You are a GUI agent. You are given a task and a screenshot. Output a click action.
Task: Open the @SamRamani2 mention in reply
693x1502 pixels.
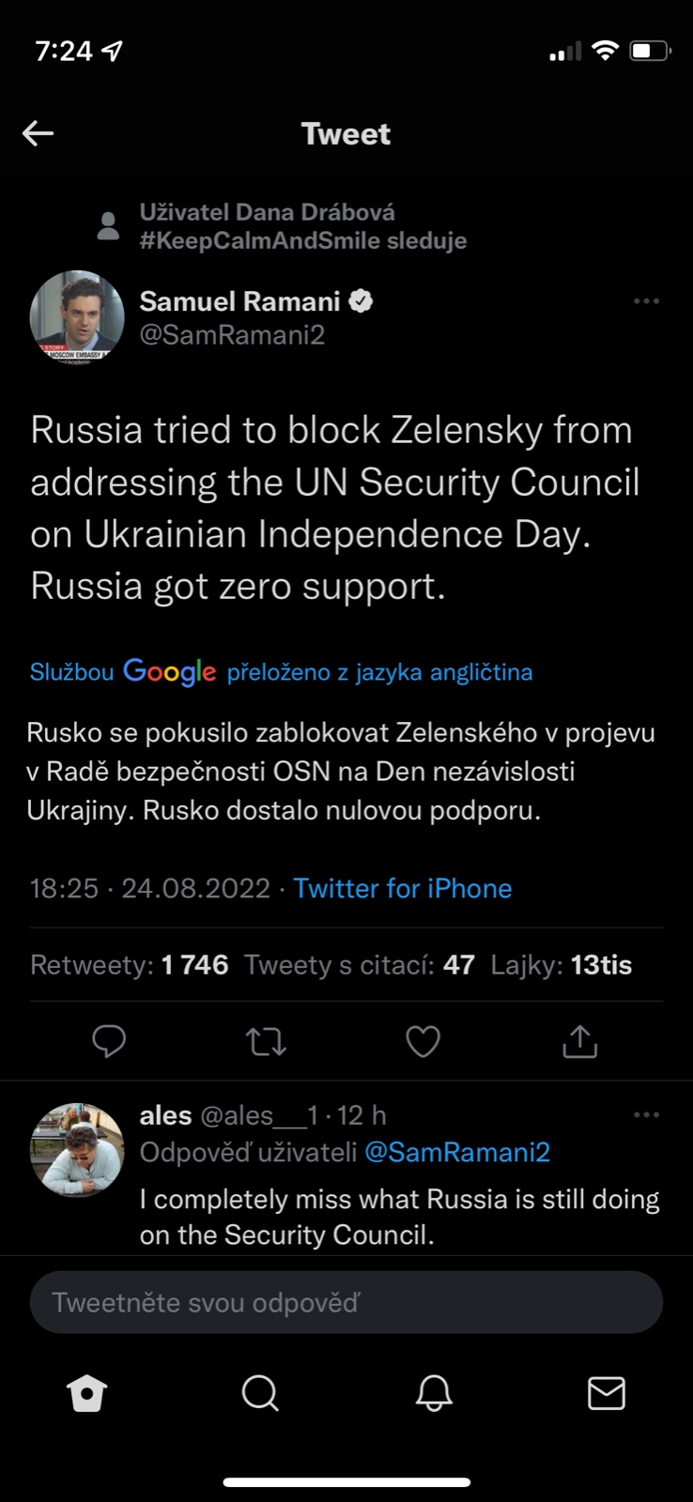point(456,1152)
